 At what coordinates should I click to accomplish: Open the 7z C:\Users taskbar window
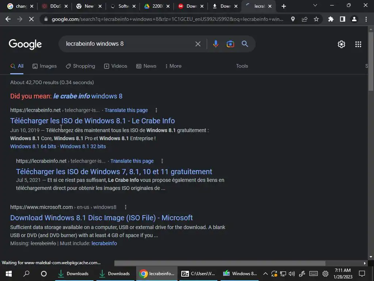(198, 274)
